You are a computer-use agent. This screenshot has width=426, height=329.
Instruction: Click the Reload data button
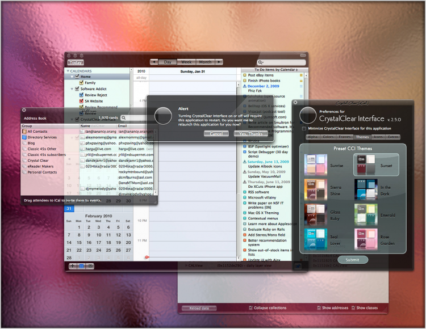[199, 308]
